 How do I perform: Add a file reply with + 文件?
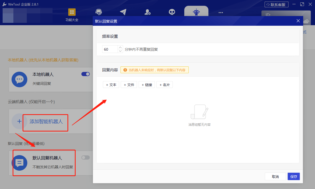pyautogui.click(x=129, y=85)
